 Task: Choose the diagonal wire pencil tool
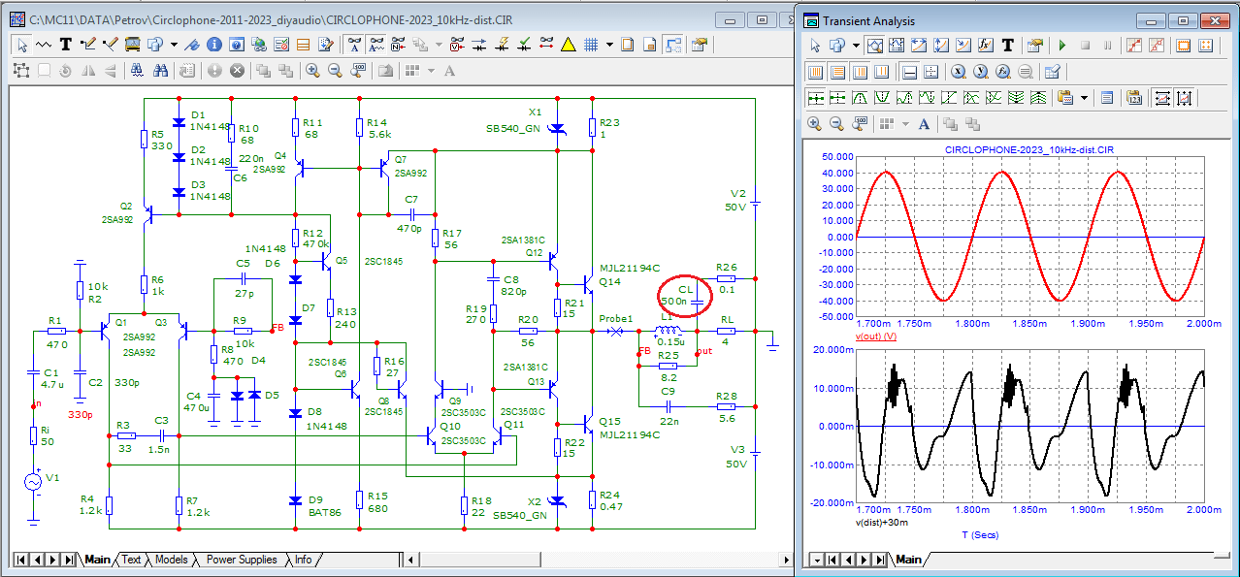point(110,45)
